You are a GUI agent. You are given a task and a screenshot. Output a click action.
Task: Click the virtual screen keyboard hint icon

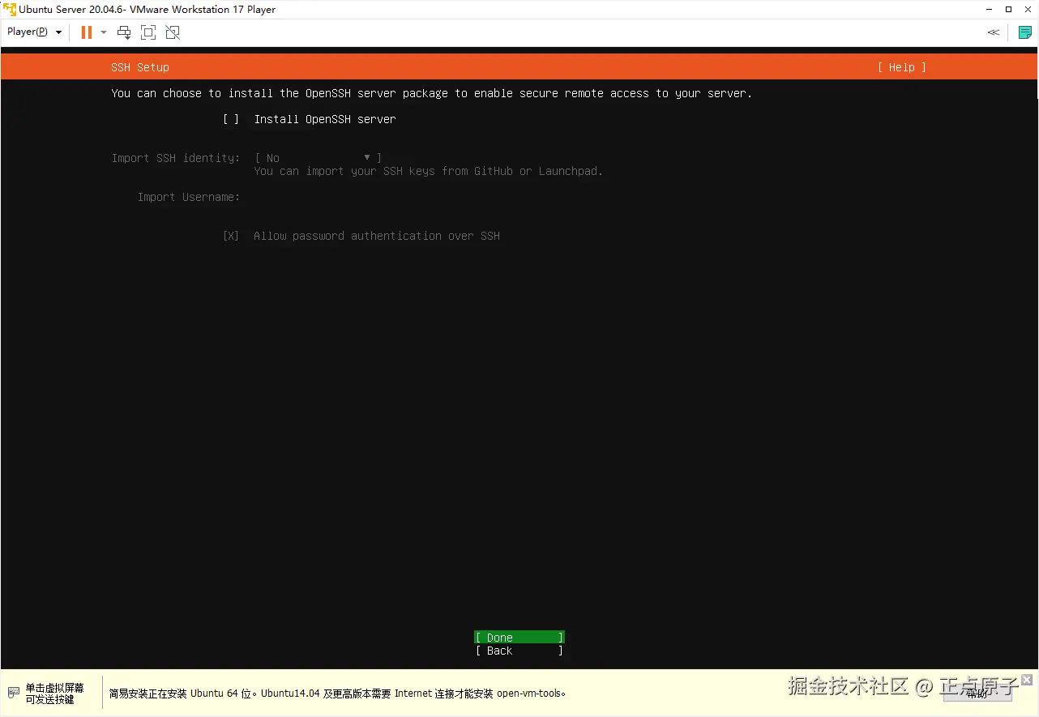(x=14, y=693)
